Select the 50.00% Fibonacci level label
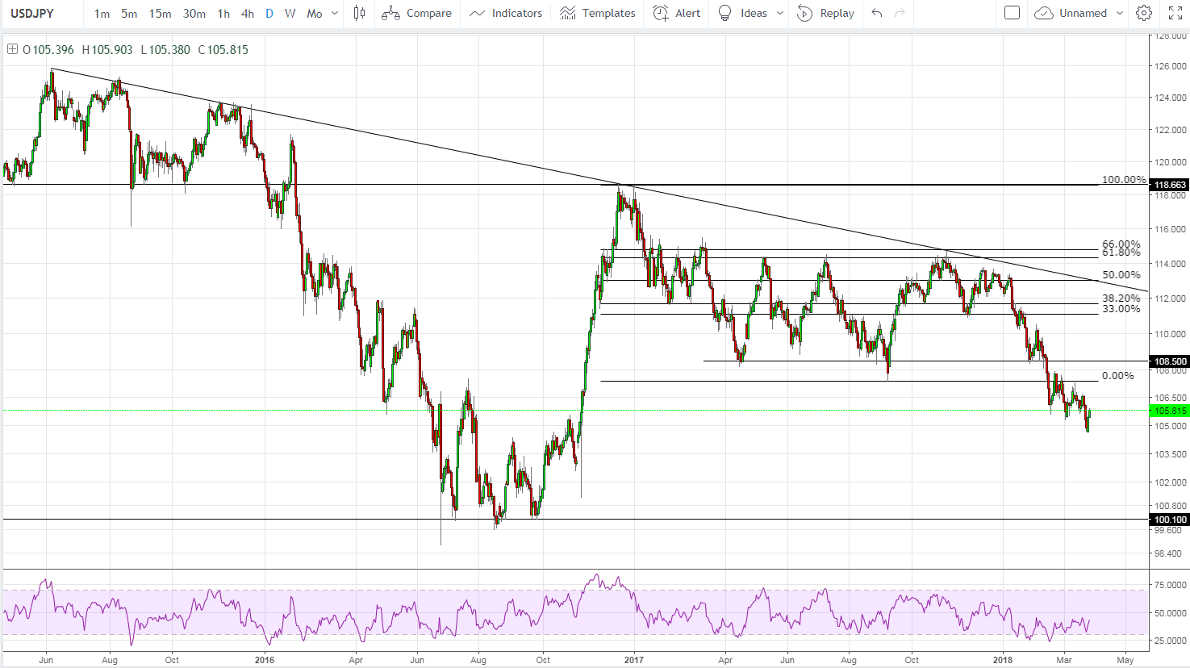Viewport: 1190px width, 668px height. (1121, 275)
